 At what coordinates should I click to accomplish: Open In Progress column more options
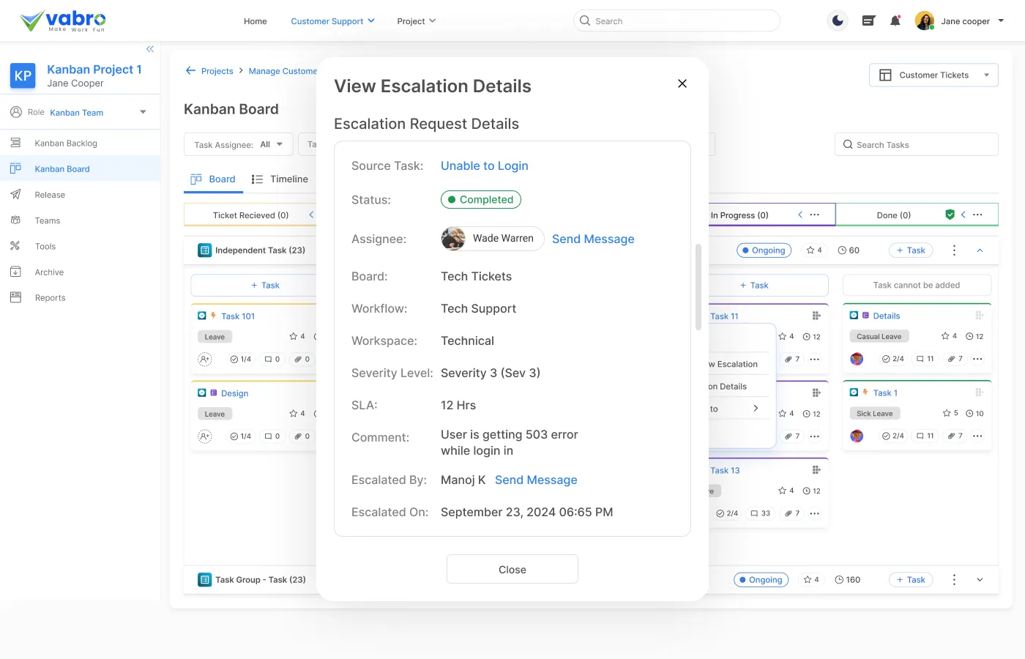point(815,215)
